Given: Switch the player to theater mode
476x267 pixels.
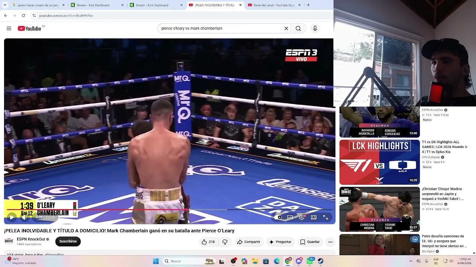Looking at the screenshot, I should pos(313,217).
